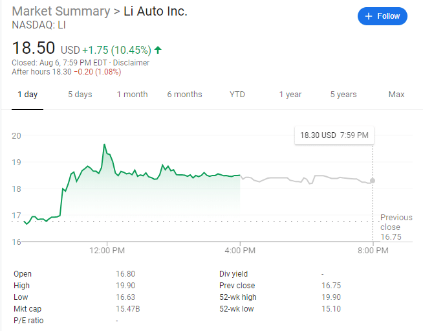Show the 6 months chart
Viewport: 423px width, 331px height.
click(x=184, y=95)
